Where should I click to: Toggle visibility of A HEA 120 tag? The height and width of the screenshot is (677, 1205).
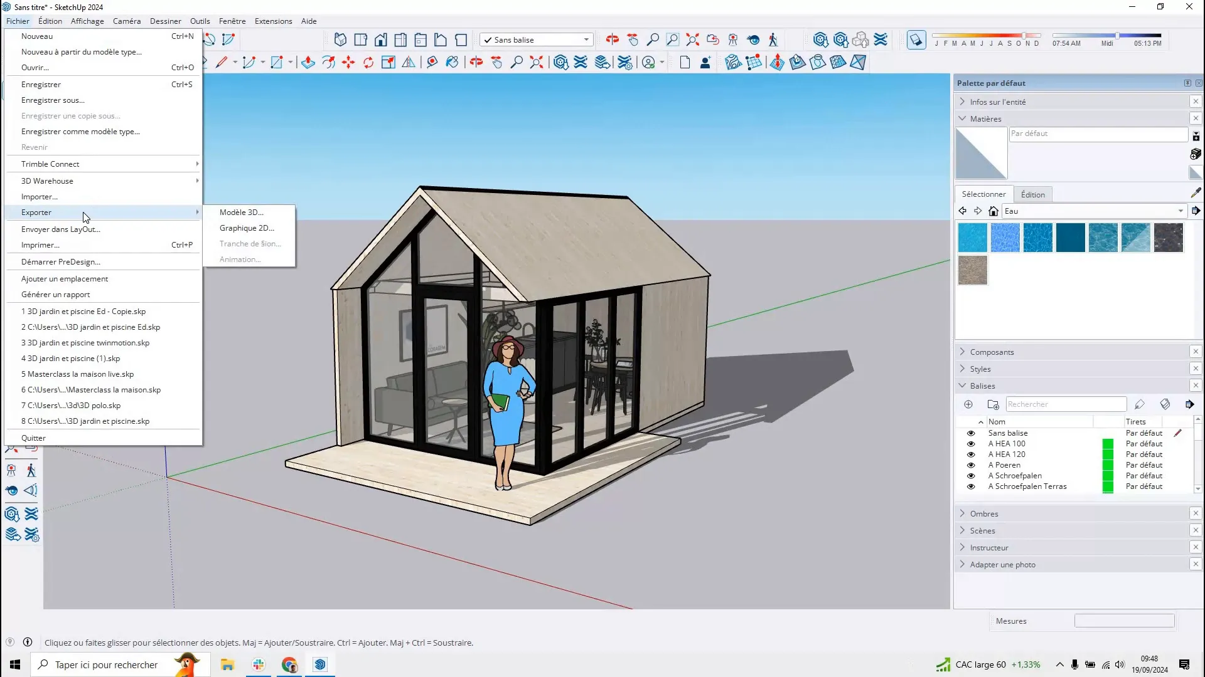click(x=971, y=454)
